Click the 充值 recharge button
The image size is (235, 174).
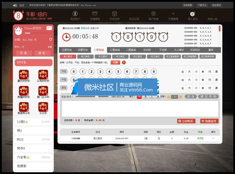tap(23, 53)
